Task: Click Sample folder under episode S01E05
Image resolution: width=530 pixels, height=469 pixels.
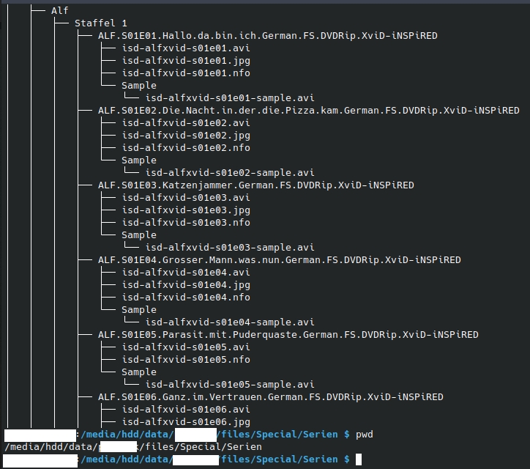Action: [x=139, y=372]
